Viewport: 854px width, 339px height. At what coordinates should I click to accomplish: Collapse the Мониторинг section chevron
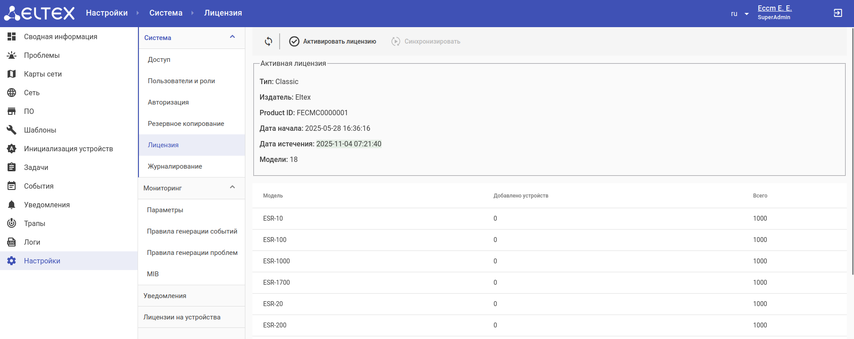coord(232,187)
